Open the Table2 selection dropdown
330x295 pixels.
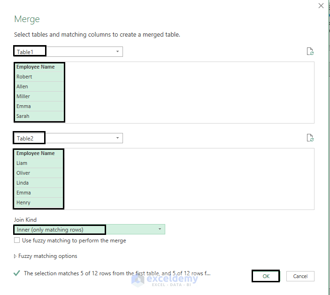[x=117, y=138]
